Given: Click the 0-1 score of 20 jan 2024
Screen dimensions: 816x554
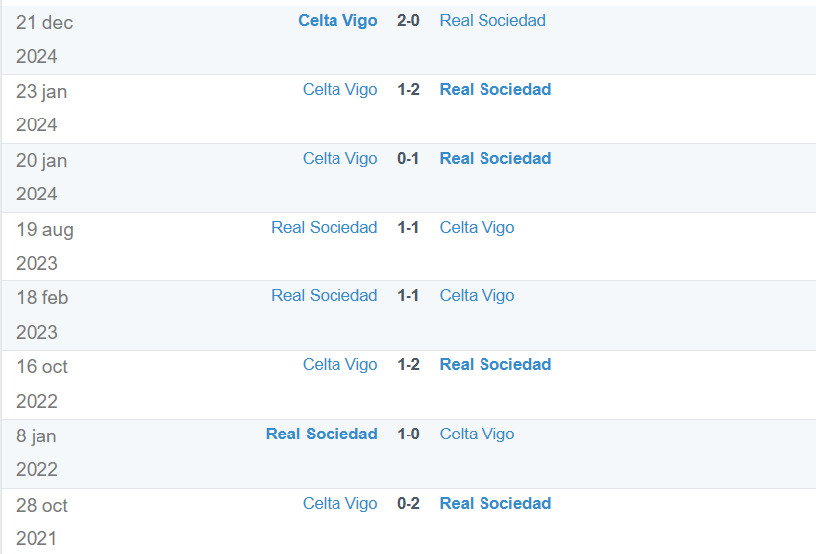Looking at the screenshot, I should (x=408, y=158).
